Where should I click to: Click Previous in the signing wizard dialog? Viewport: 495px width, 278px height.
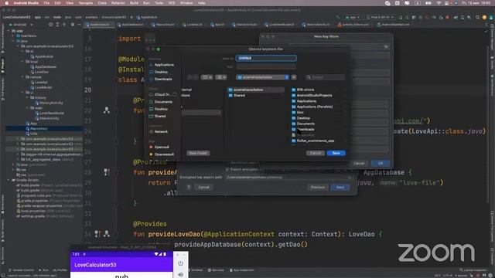tap(318, 187)
